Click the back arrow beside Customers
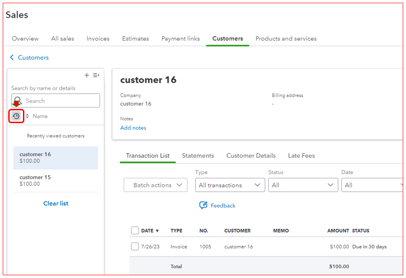Image resolution: width=406 pixels, height=278 pixels. coord(11,57)
